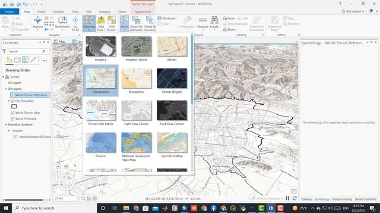Click the basemap gallery scrollbar
This screenshot has width=380, height=213.
(192, 70)
